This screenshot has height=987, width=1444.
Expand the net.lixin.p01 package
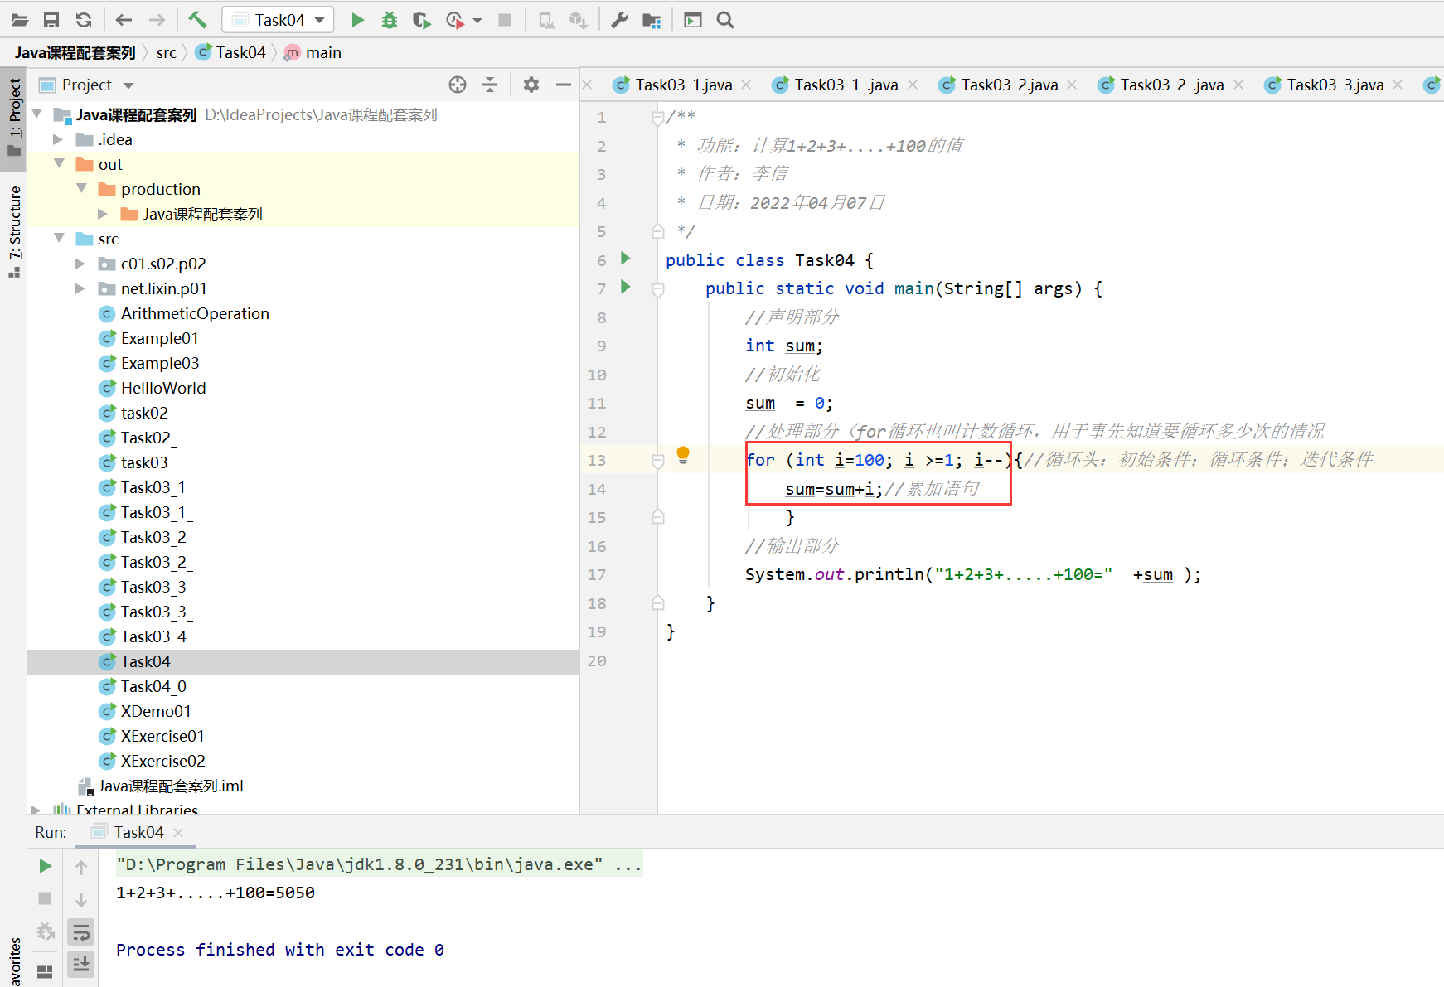click(x=80, y=288)
